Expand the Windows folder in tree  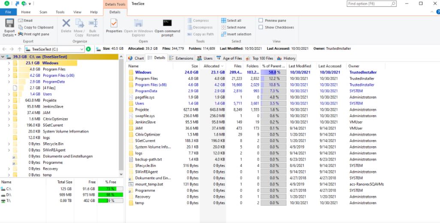(x=9, y=63)
